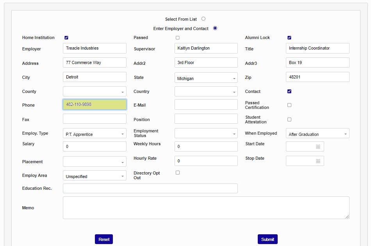Enable the Directory Opt Out checkbox
371x246 pixels.
click(178, 173)
